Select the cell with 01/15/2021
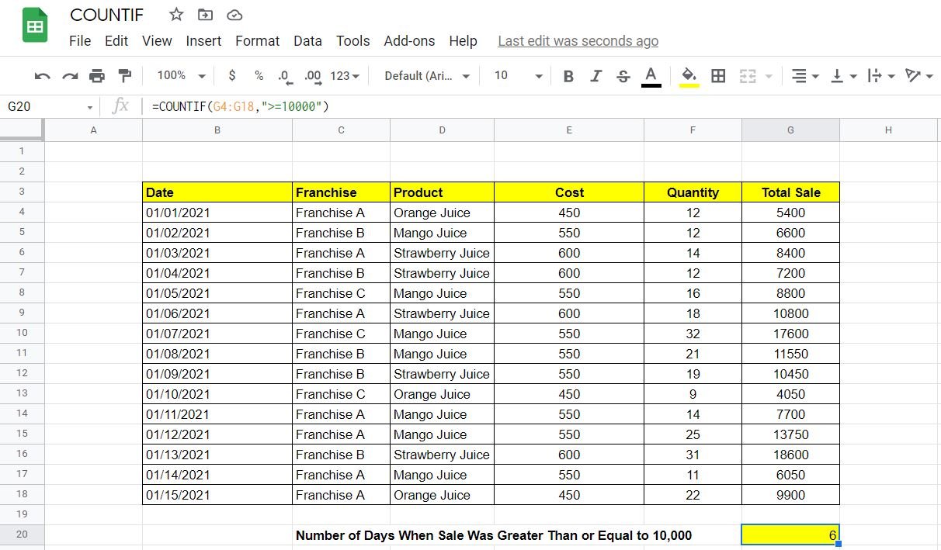This screenshot has height=550, width=941. 217,495
